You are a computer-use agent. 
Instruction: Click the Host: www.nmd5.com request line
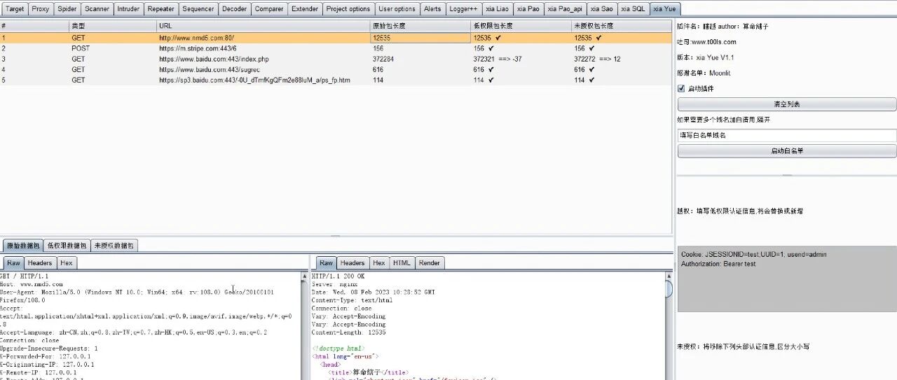[32, 285]
